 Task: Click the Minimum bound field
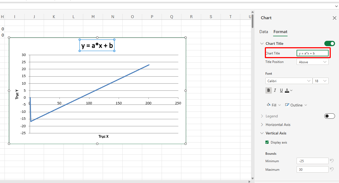(x=313, y=161)
